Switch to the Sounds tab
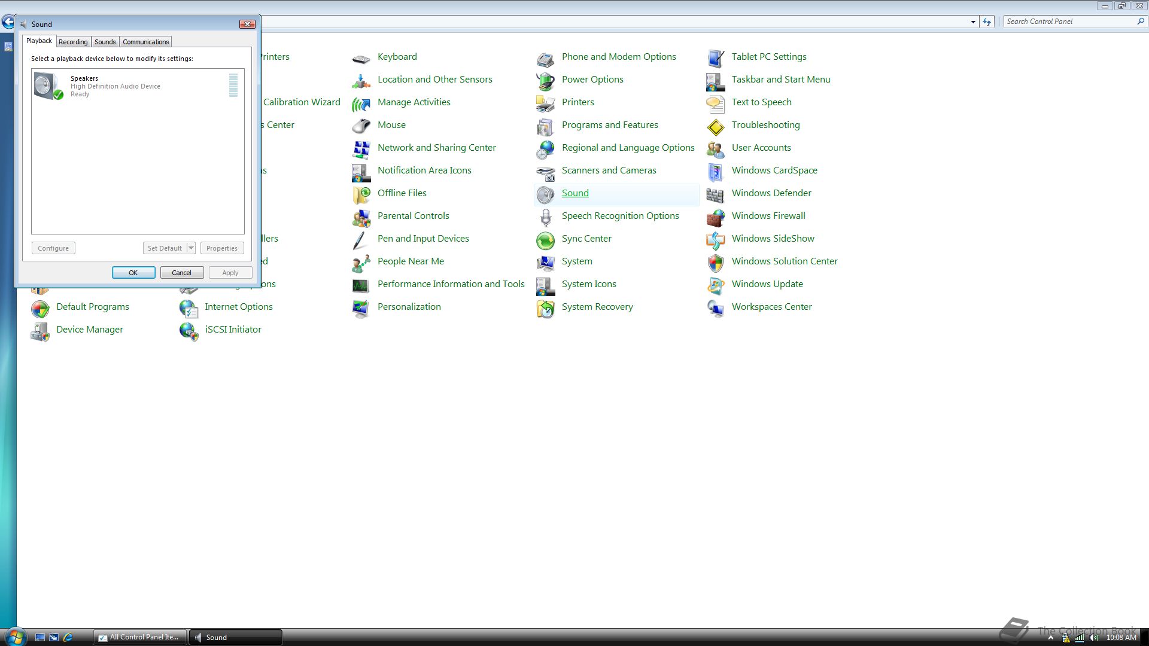Viewport: 1149px width, 646px height. tap(105, 42)
